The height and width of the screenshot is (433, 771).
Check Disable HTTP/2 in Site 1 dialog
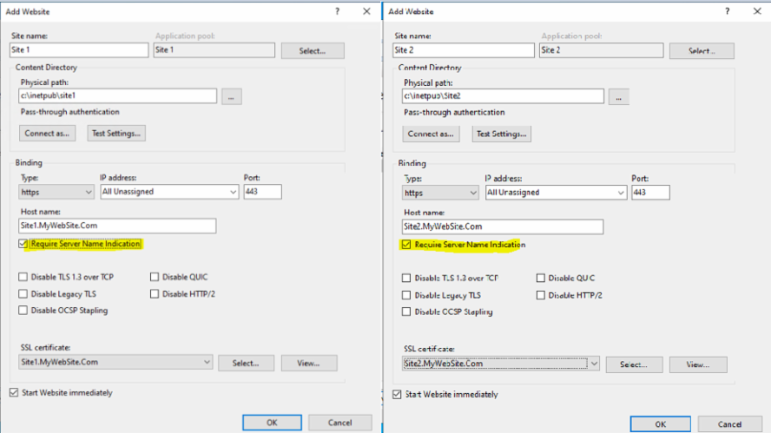(155, 294)
